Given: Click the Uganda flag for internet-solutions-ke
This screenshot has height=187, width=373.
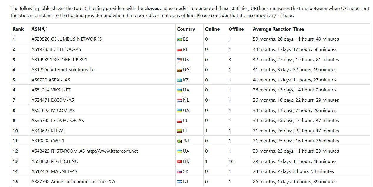Looking at the screenshot, I should (179, 70).
